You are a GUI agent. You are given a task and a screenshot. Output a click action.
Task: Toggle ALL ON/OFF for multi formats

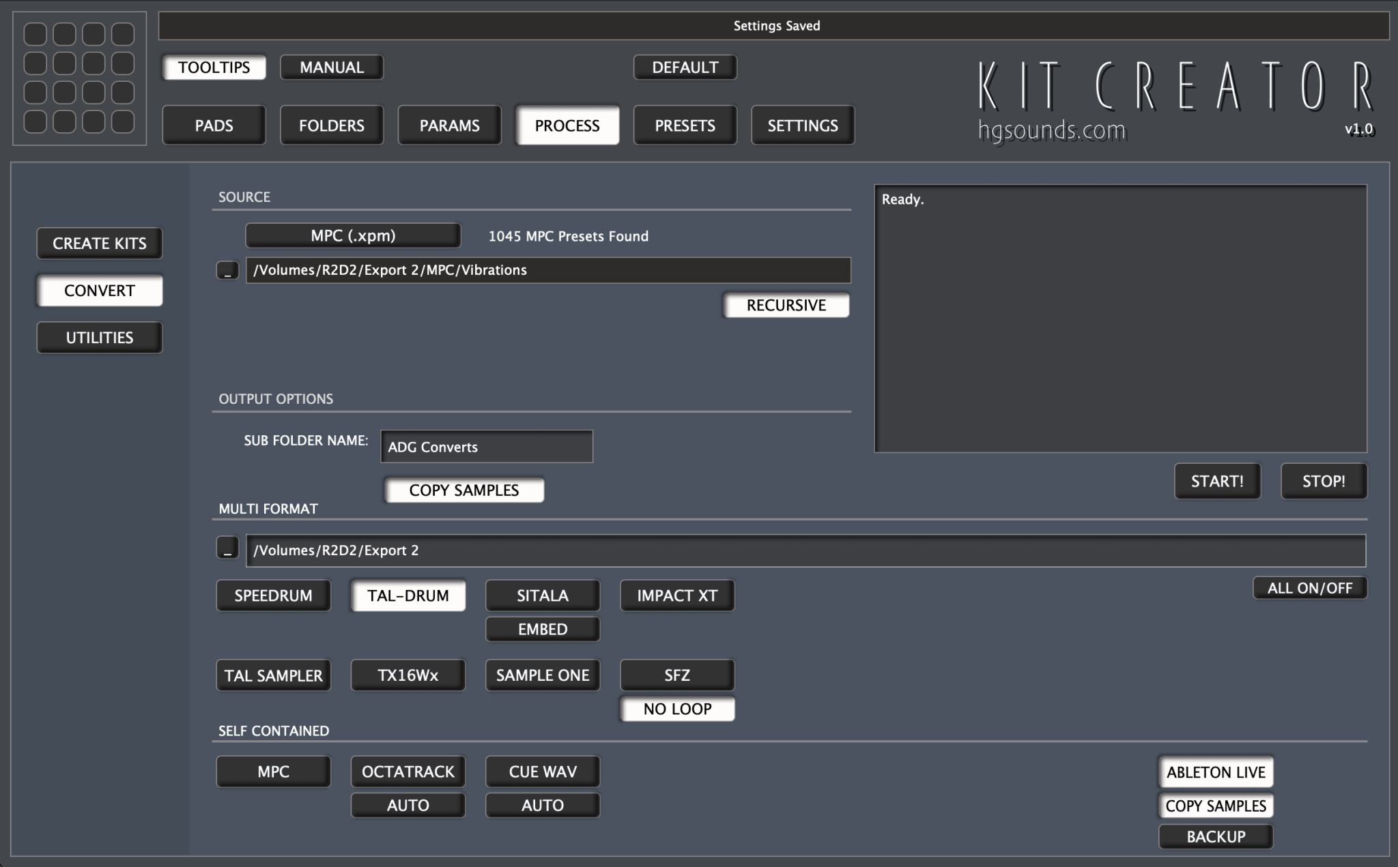point(1309,587)
